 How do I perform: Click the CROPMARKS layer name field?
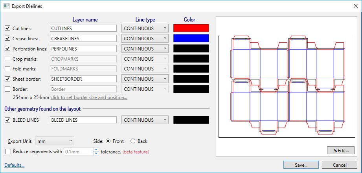point(83,59)
